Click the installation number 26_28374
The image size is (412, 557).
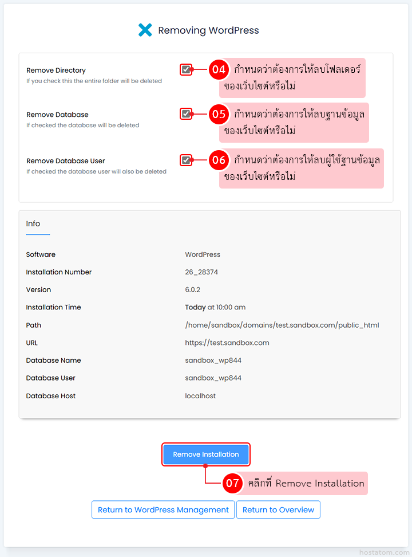(x=201, y=272)
